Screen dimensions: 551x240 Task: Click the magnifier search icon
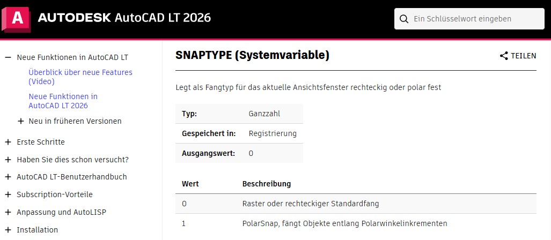click(404, 19)
